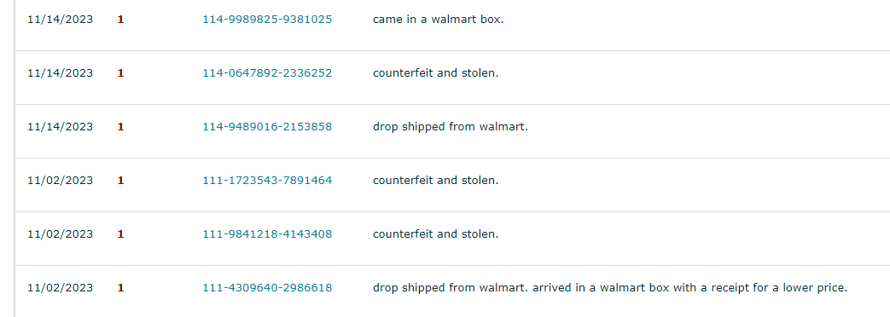Click the comment next to order 111-1723543-7891464
This screenshot has width=890, height=317.
click(x=435, y=181)
